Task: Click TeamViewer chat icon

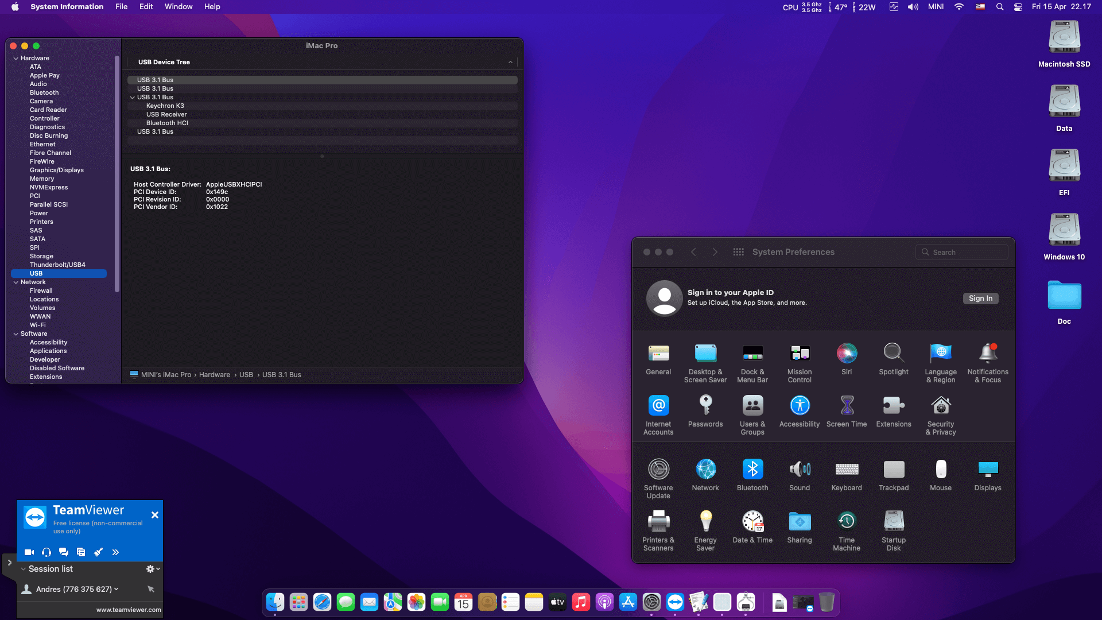Action: (x=64, y=552)
